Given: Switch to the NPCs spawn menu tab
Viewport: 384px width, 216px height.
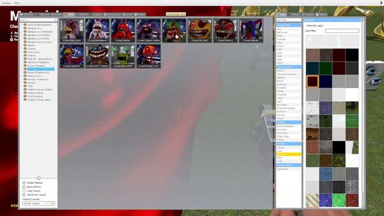Looking at the screenshot, I should coord(69,14).
